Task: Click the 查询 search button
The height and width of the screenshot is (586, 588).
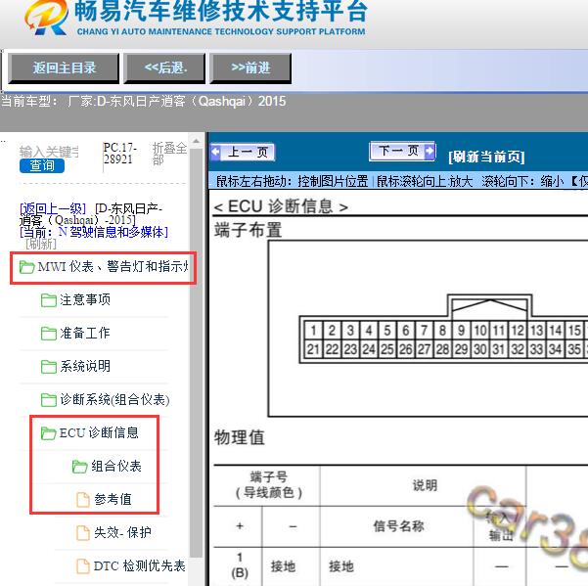Action: (x=42, y=165)
